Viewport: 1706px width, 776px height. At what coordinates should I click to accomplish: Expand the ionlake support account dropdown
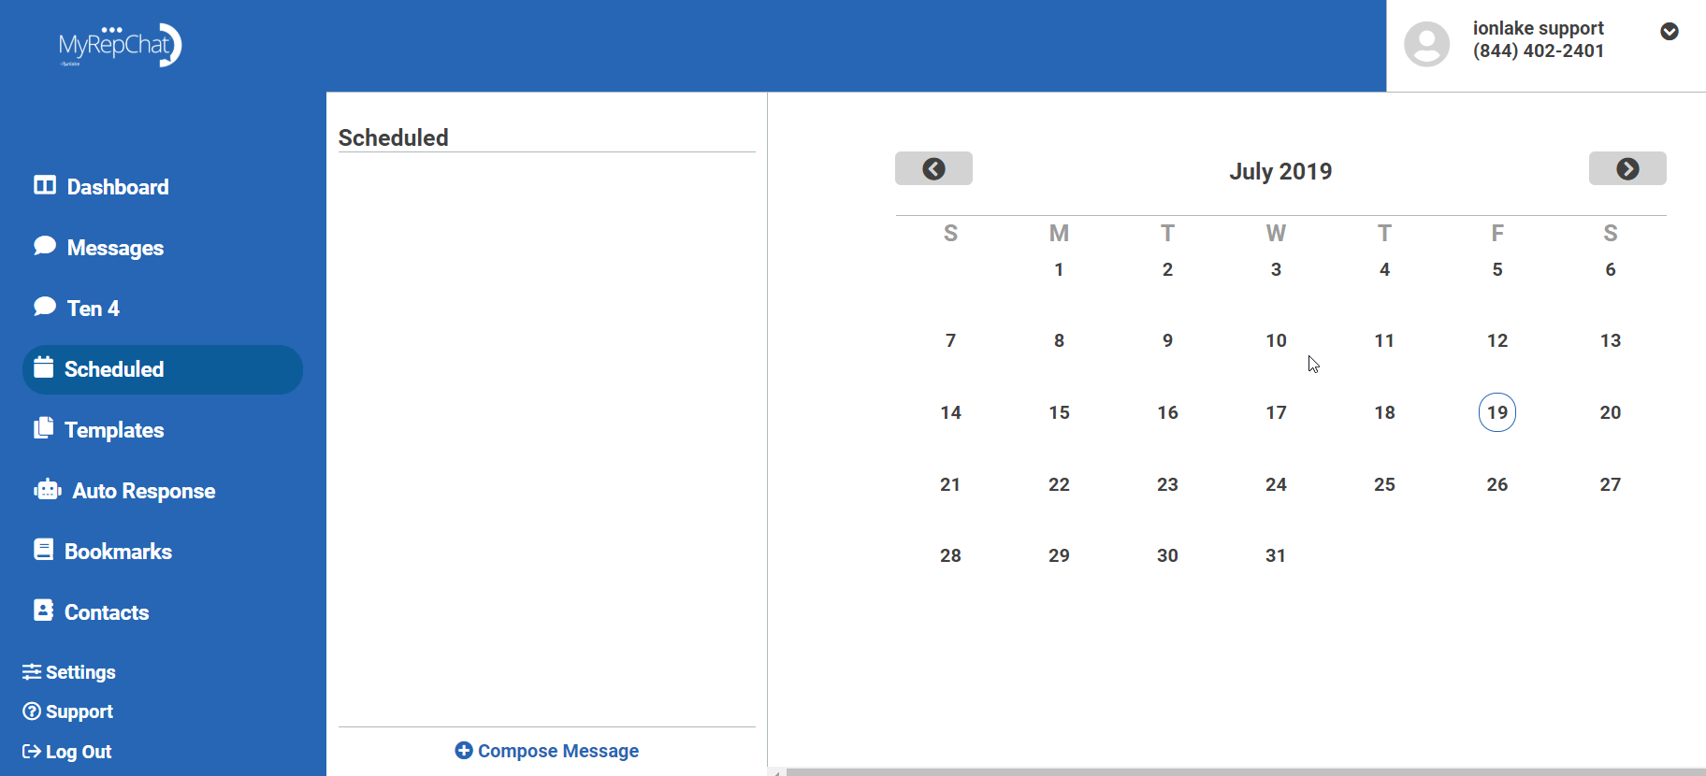point(1669,32)
